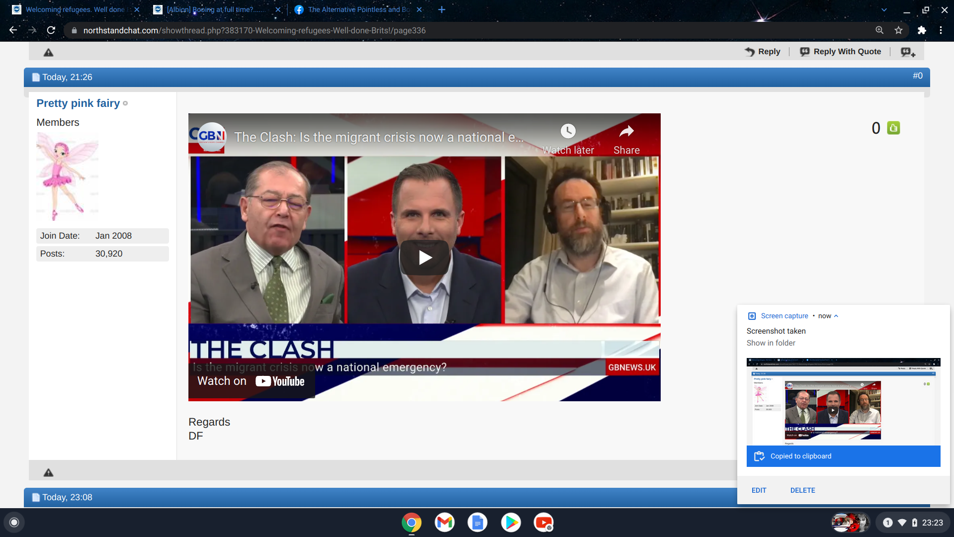This screenshot has width=954, height=537.
Task: Switch to the Albion Booing at full time tab
Action: [x=215, y=9]
